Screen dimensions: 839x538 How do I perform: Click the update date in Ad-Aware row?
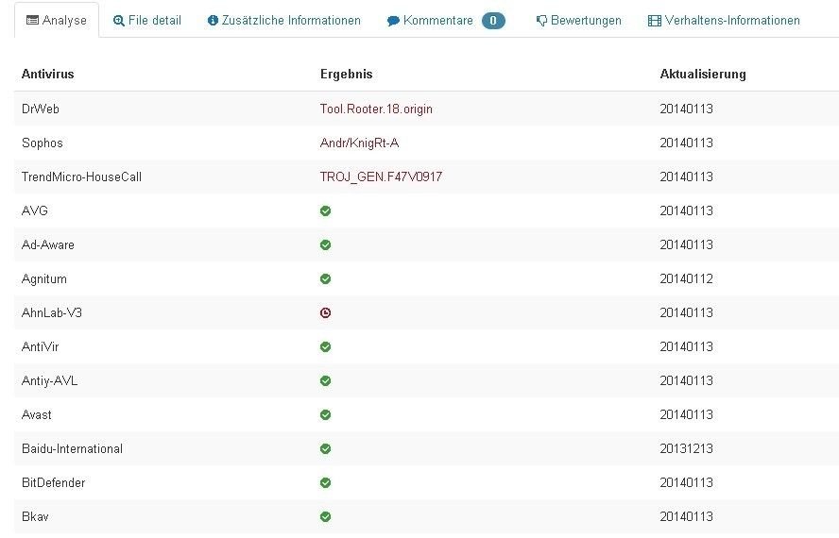687,245
